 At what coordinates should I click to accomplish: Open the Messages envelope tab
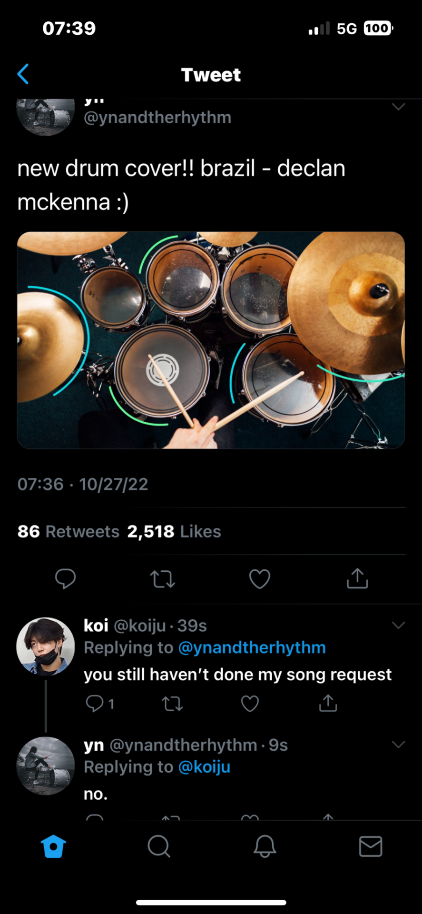coord(370,846)
